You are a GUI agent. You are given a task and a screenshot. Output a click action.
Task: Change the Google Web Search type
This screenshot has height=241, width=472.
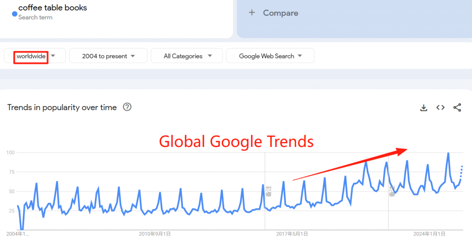pos(270,56)
